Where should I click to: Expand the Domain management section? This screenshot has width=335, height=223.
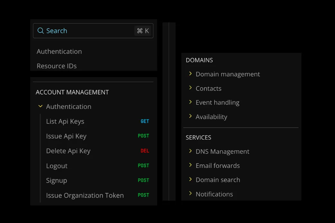pos(228,74)
